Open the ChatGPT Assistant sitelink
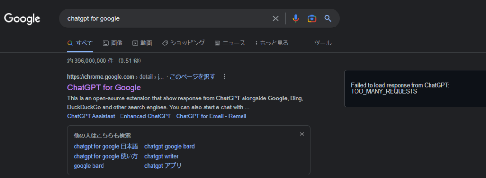This screenshot has width=486, height=178. point(91,116)
